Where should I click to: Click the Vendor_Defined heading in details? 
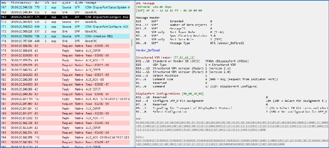pos(148,50)
